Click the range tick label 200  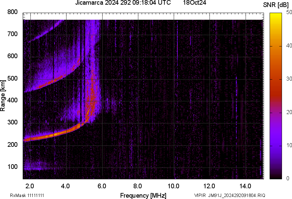tap(12, 144)
